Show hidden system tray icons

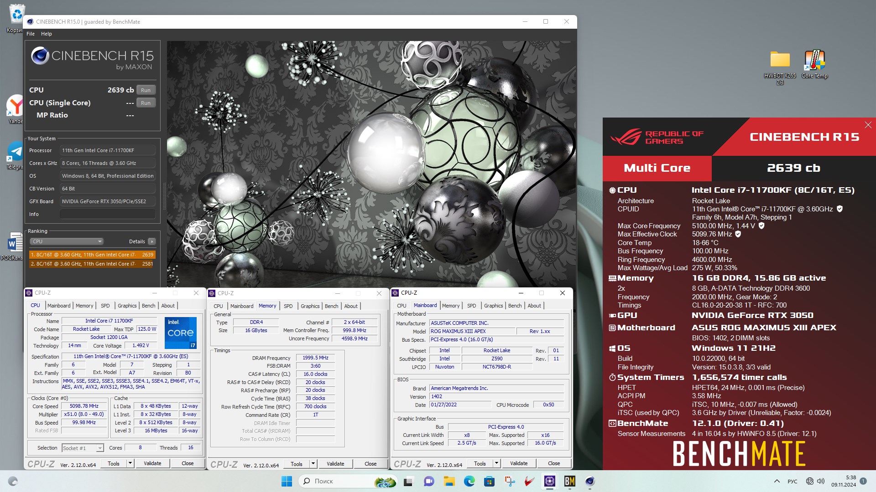(777, 481)
